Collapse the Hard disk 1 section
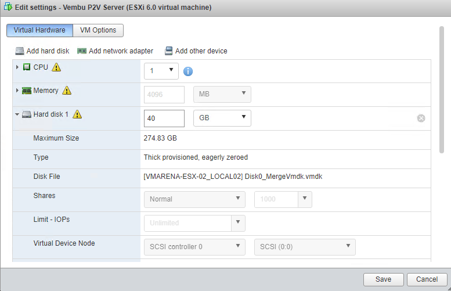Image resolution: width=451 pixels, height=291 pixels. click(x=17, y=114)
